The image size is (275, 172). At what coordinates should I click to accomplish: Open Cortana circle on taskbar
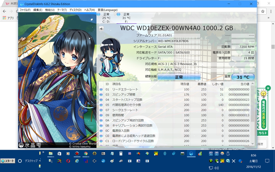click(20, 161)
